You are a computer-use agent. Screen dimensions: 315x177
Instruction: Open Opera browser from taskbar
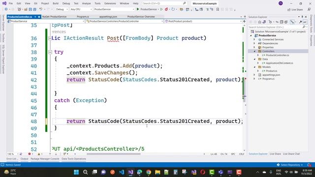click(x=202, y=172)
